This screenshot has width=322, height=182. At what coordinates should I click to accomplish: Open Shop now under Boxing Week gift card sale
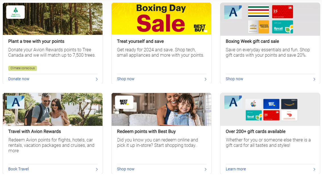(x=235, y=79)
